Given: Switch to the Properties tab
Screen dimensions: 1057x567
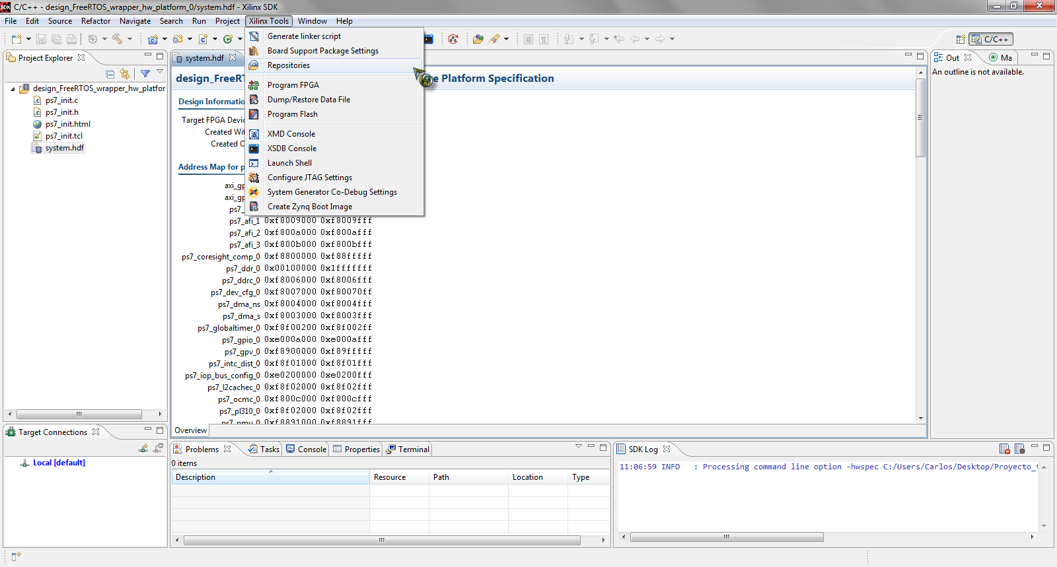Looking at the screenshot, I should pyautogui.click(x=357, y=450).
